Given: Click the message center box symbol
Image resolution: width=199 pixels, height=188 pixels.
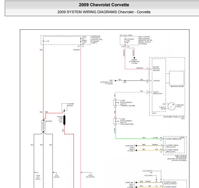Looking at the screenshot, I should (x=176, y=78).
